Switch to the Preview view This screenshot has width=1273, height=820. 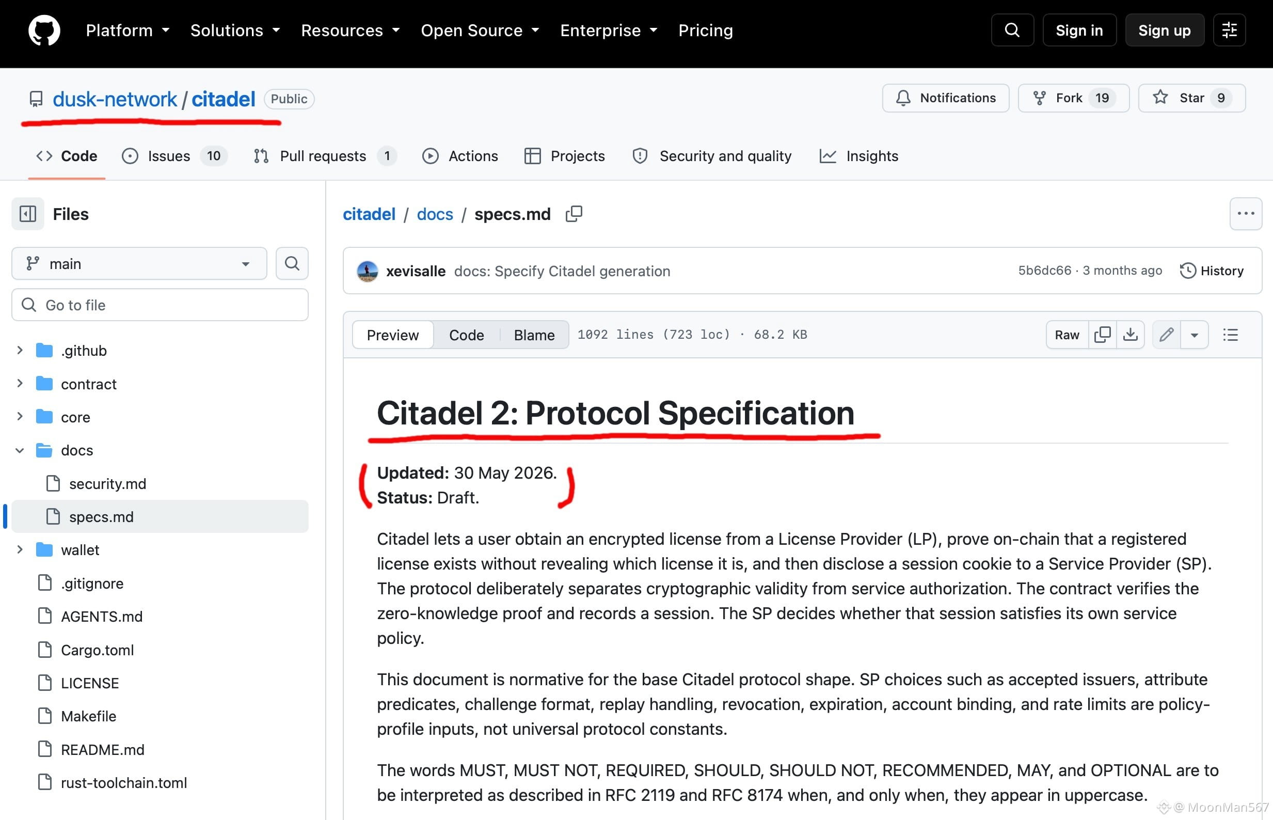point(393,335)
